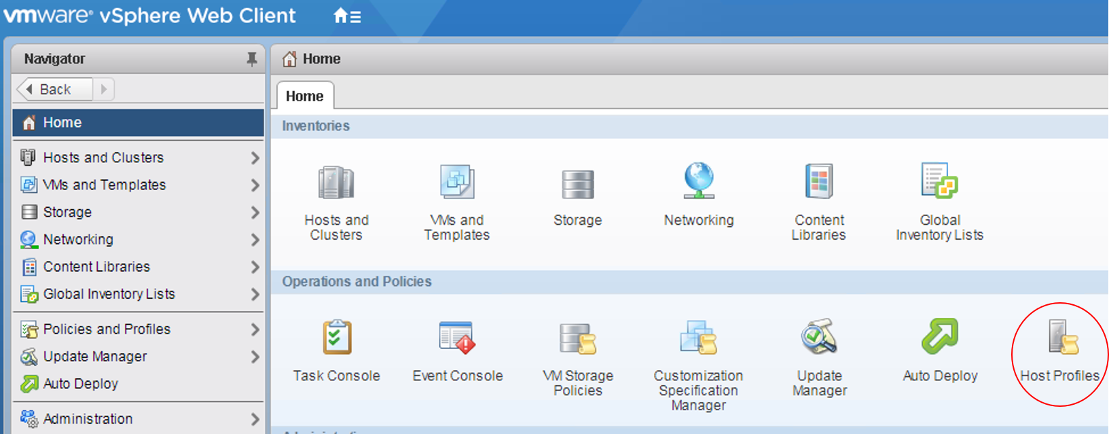Click the Back button in Navigator

(54, 89)
